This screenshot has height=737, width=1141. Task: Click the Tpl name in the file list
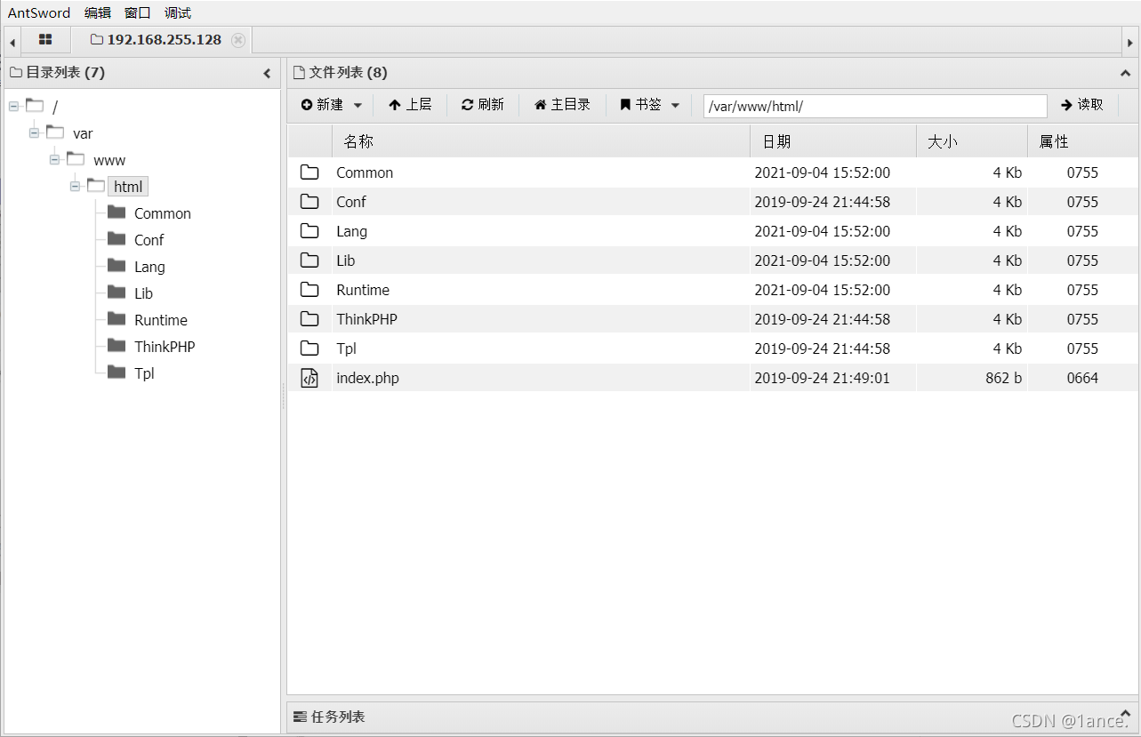346,348
